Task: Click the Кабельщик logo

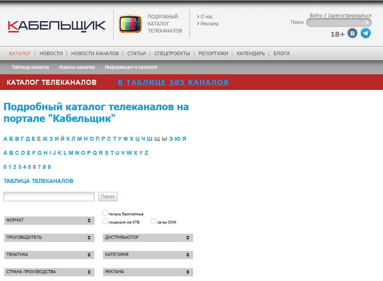Action: [x=57, y=26]
